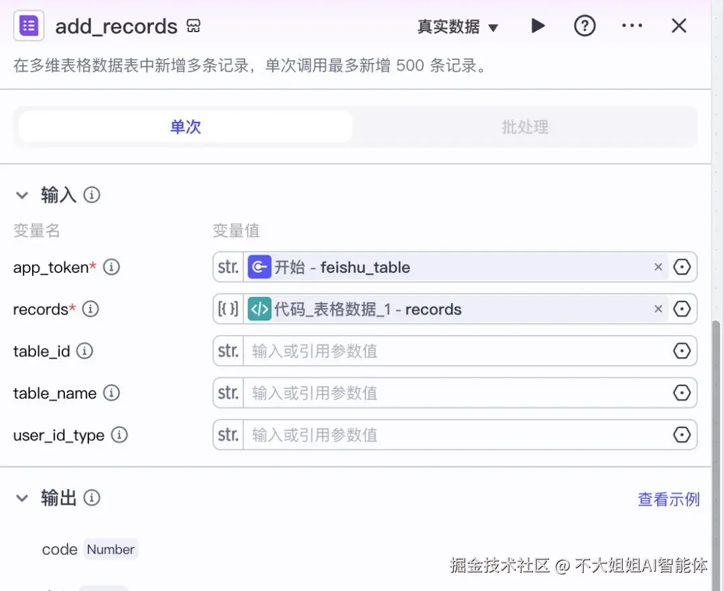724x591 pixels.
Task: Collapse the 输出 section
Action: (22, 498)
